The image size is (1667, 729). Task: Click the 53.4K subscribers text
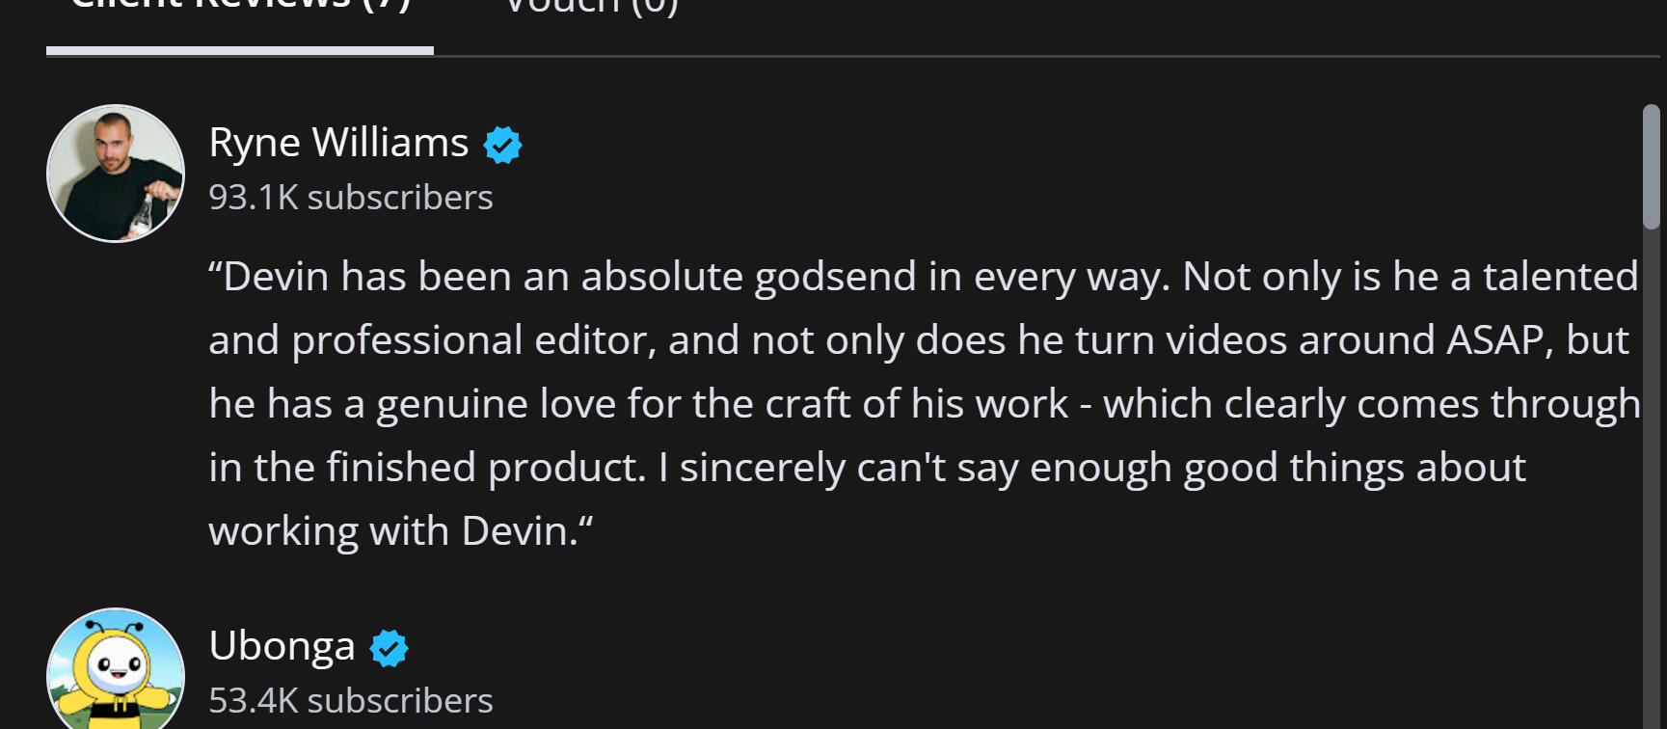point(350,701)
